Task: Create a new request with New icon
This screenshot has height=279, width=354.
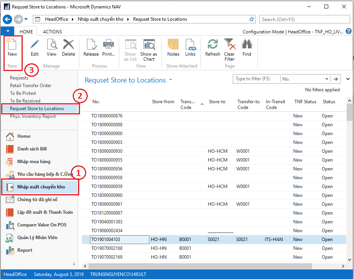Action: pos(12,47)
